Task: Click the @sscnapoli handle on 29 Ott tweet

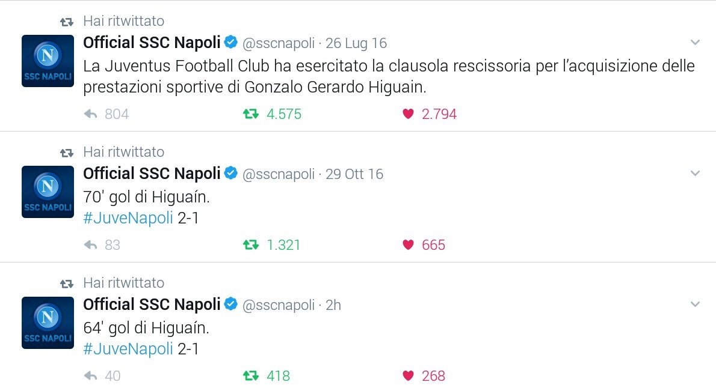Action: [x=279, y=174]
